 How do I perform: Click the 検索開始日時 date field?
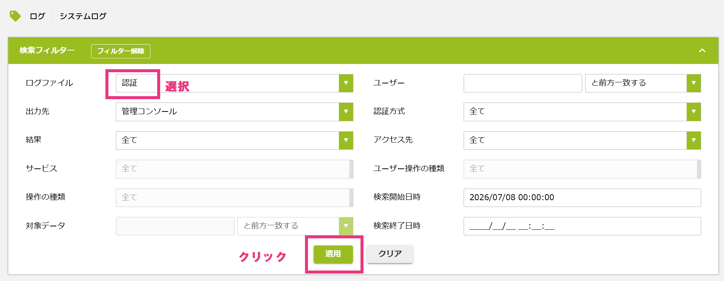582,198
